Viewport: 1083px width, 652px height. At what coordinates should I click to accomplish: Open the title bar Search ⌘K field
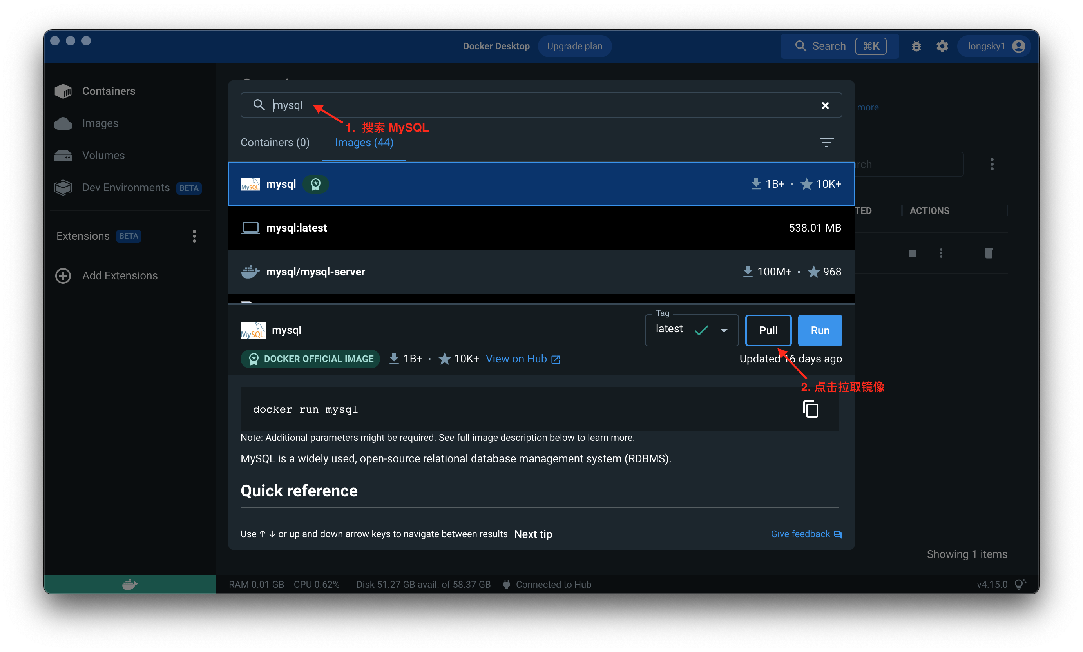click(840, 46)
